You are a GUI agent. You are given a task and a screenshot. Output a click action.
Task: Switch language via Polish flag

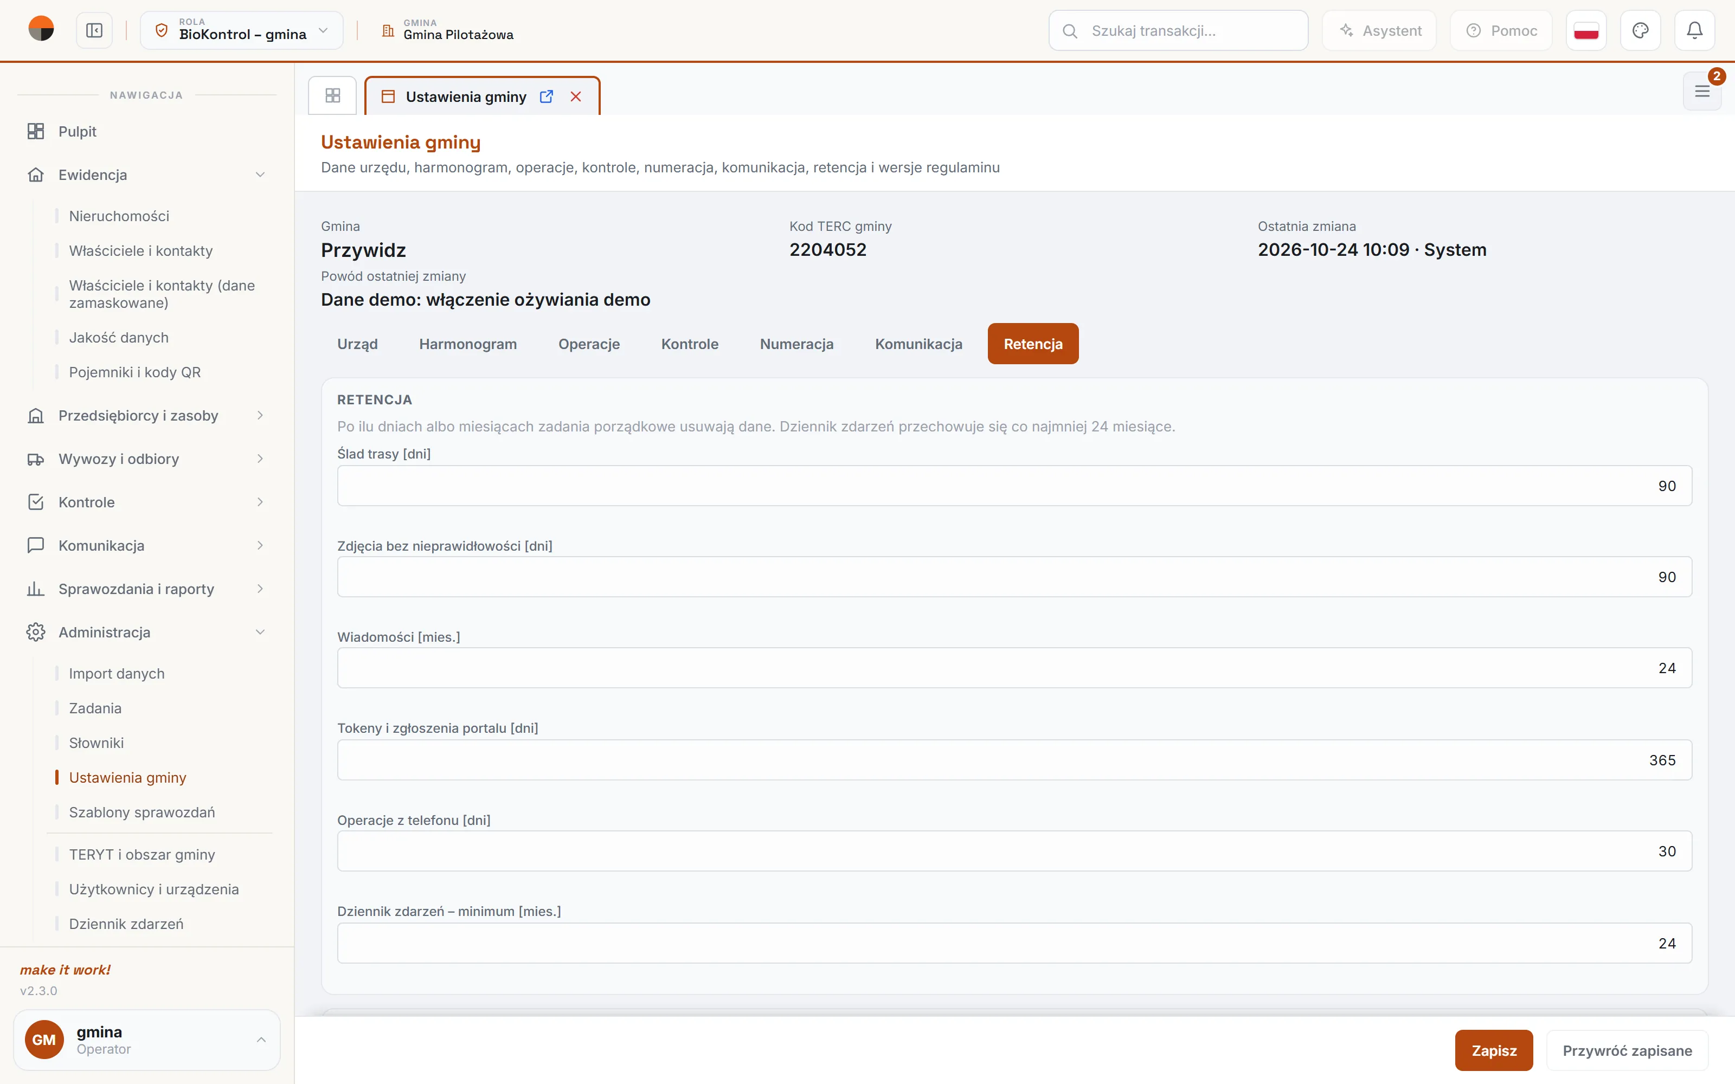1586,30
